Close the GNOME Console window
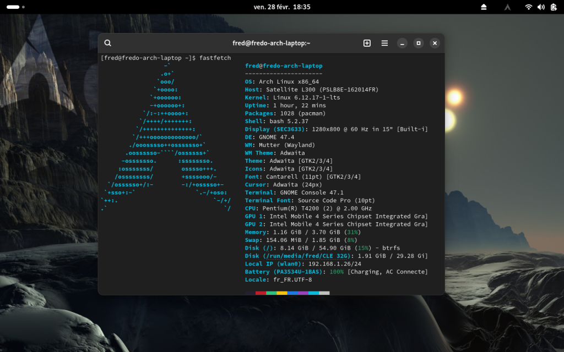Viewport: 564px width, 352px height. pyautogui.click(x=435, y=43)
